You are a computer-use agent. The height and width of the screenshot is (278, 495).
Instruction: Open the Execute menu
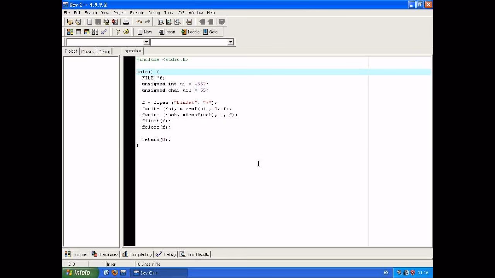coord(137,12)
